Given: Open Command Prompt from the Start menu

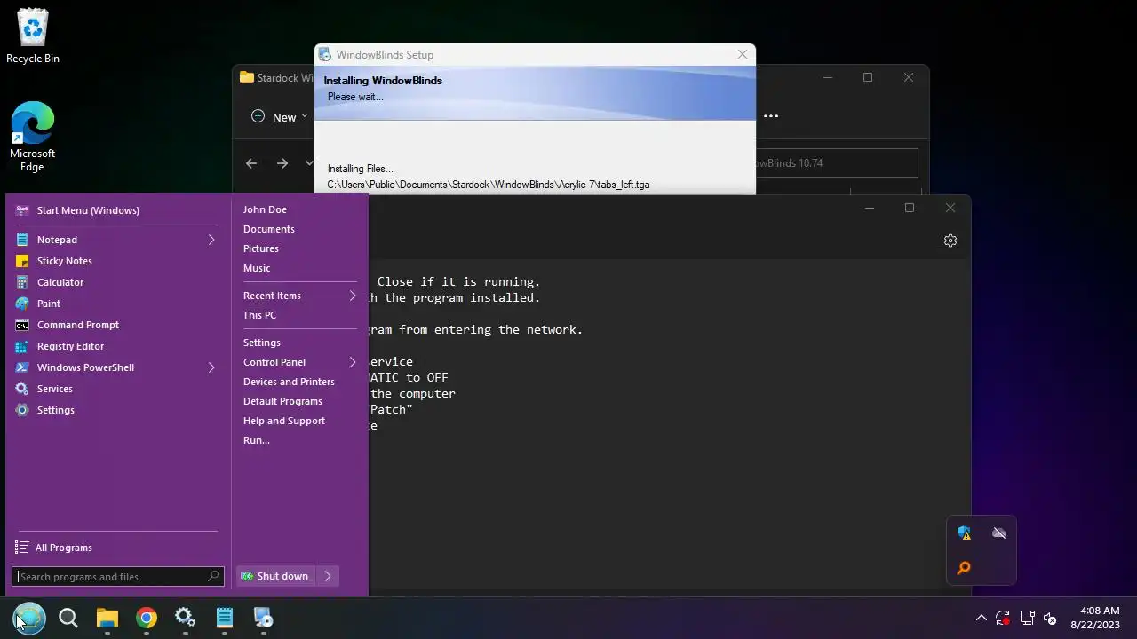Looking at the screenshot, I should 115,325.
